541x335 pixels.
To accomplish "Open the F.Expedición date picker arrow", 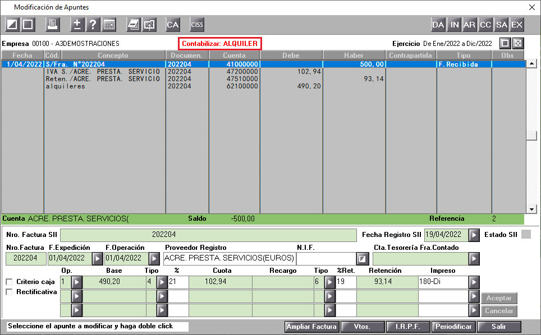I will [97, 259].
